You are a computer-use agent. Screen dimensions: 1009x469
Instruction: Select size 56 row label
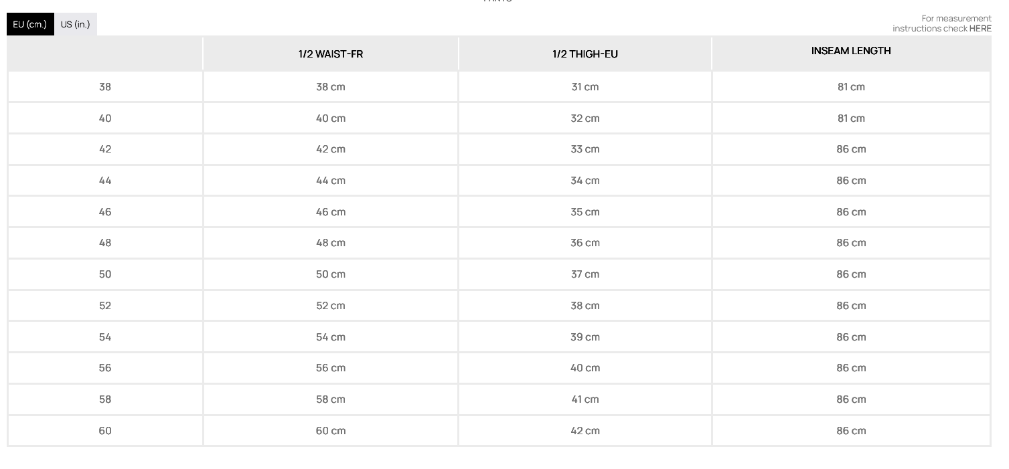click(x=105, y=368)
